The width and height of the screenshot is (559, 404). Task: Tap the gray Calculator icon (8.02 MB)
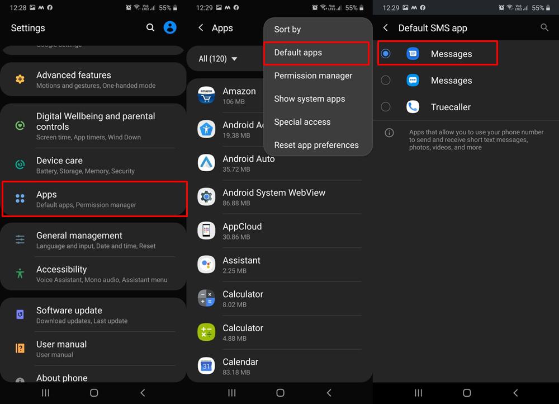[206, 298]
